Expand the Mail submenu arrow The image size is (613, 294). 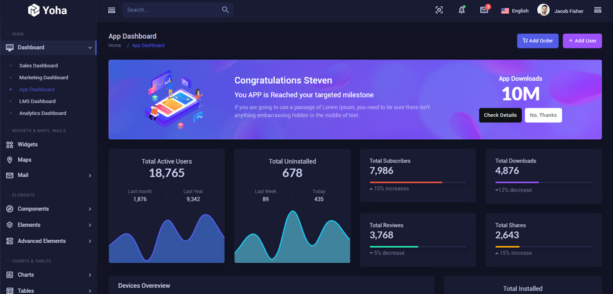[x=90, y=176]
